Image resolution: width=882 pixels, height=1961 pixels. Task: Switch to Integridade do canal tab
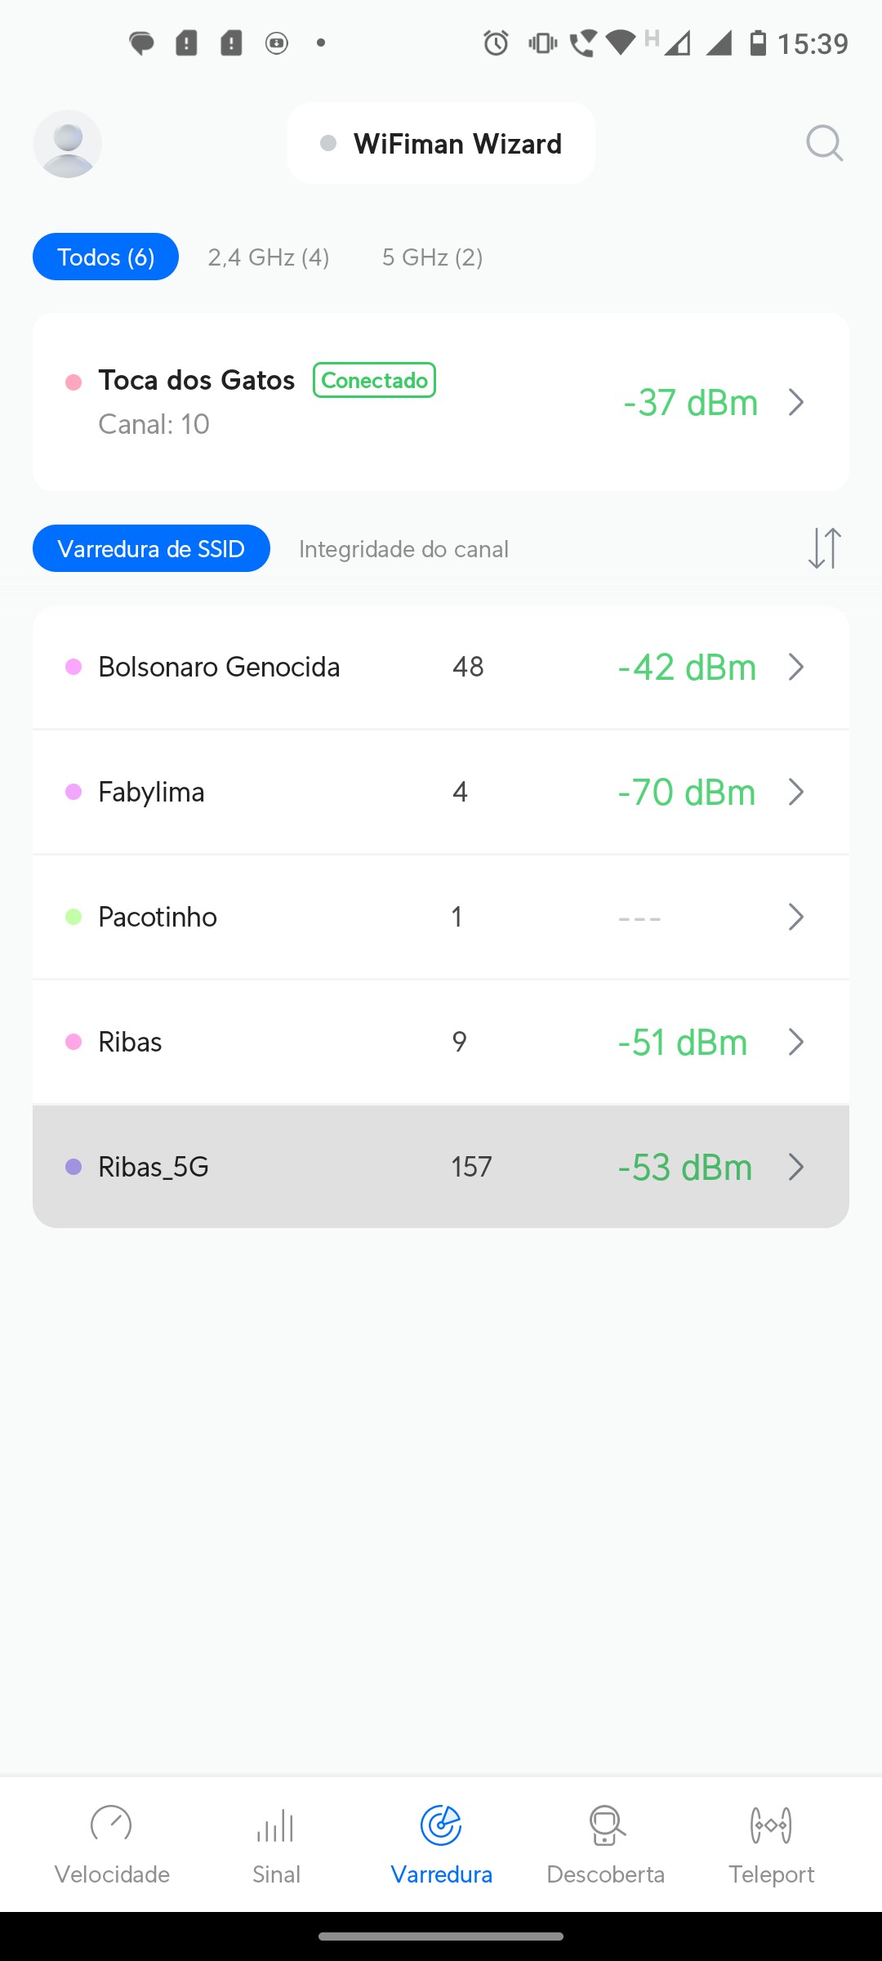403,549
